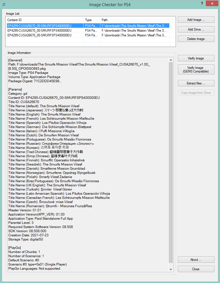This screenshot has width=220, height=283.
Task: Select the second image list row
Action: pos(88,30)
